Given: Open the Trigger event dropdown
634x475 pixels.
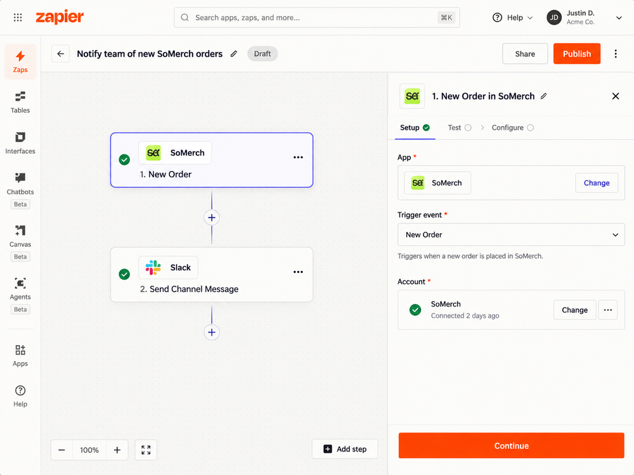Looking at the screenshot, I should 511,235.
